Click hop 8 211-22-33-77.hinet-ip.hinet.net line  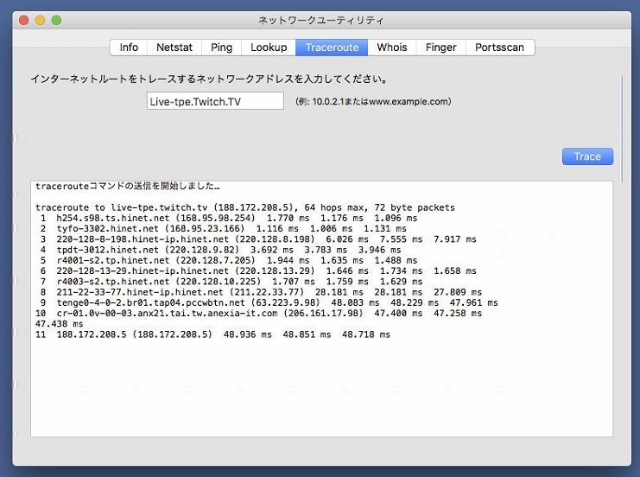click(x=261, y=292)
